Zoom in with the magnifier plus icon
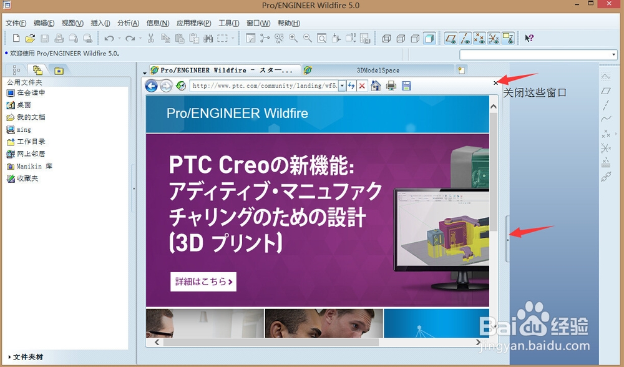Image resolution: width=624 pixels, height=367 pixels. [293, 38]
